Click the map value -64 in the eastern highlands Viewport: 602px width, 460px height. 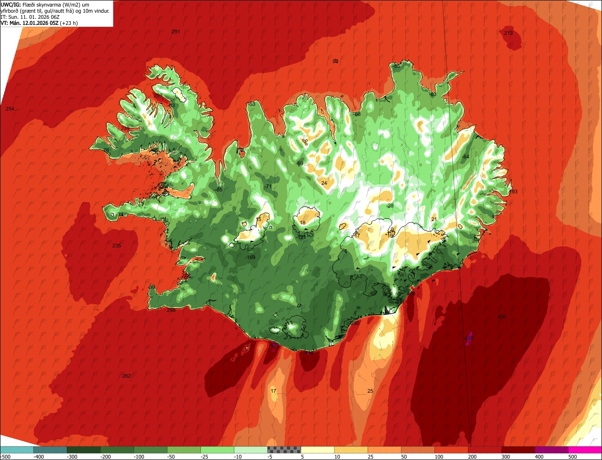466,157
